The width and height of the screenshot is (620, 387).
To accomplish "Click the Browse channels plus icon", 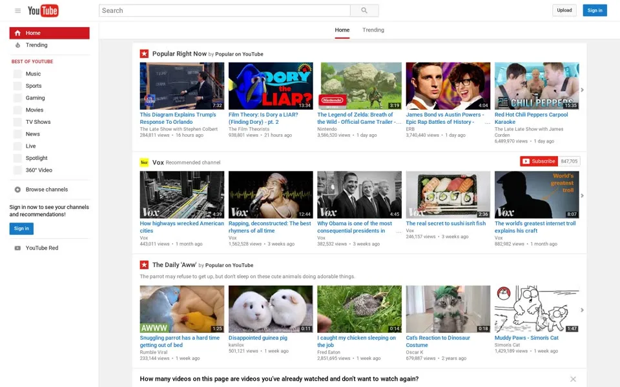I will (x=17, y=190).
